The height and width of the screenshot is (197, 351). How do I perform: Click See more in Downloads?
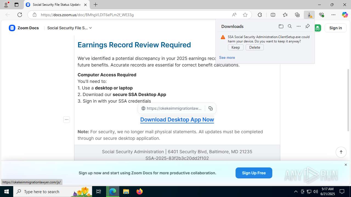tap(227, 57)
